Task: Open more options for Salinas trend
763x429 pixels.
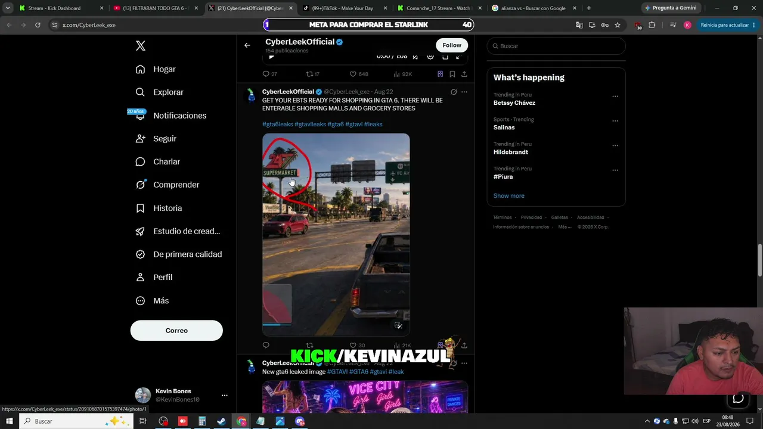Action: click(615, 121)
